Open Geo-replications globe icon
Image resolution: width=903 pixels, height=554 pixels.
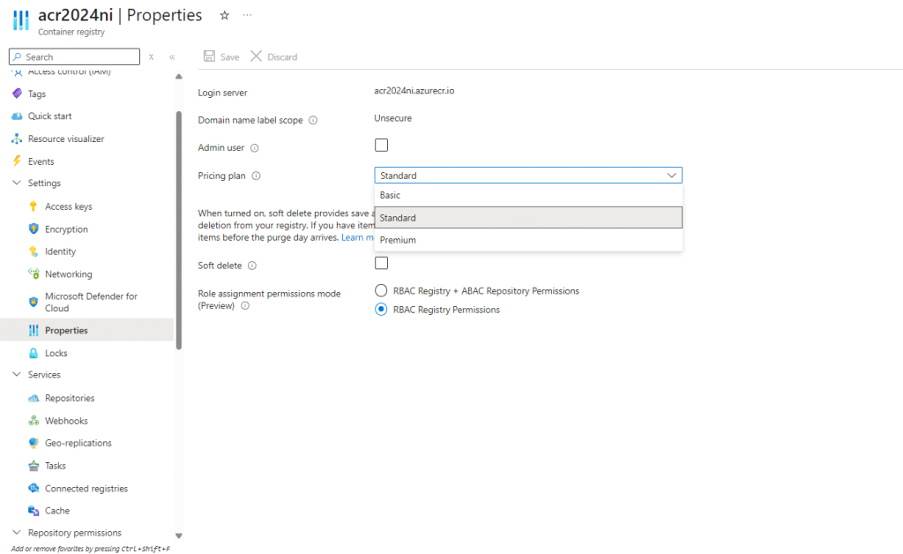(34, 443)
